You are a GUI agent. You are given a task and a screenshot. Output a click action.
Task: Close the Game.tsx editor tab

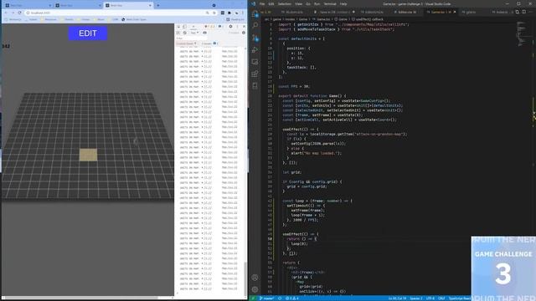coord(455,12)
